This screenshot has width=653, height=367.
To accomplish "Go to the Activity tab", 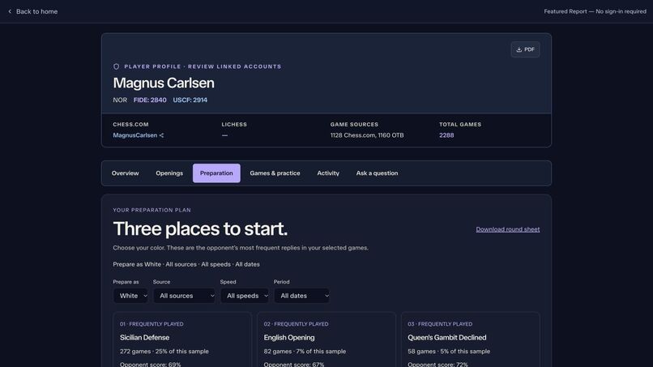I will tap(328, 173).
